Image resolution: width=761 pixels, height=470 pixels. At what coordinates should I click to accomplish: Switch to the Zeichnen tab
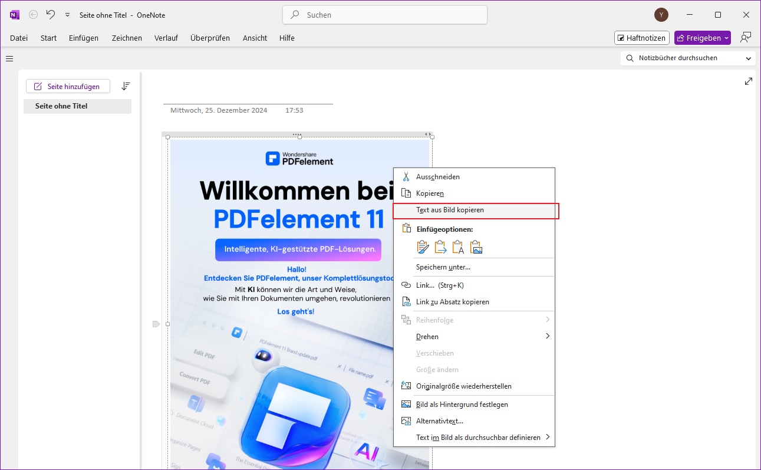pyautogui.click(x=127, y=38)
